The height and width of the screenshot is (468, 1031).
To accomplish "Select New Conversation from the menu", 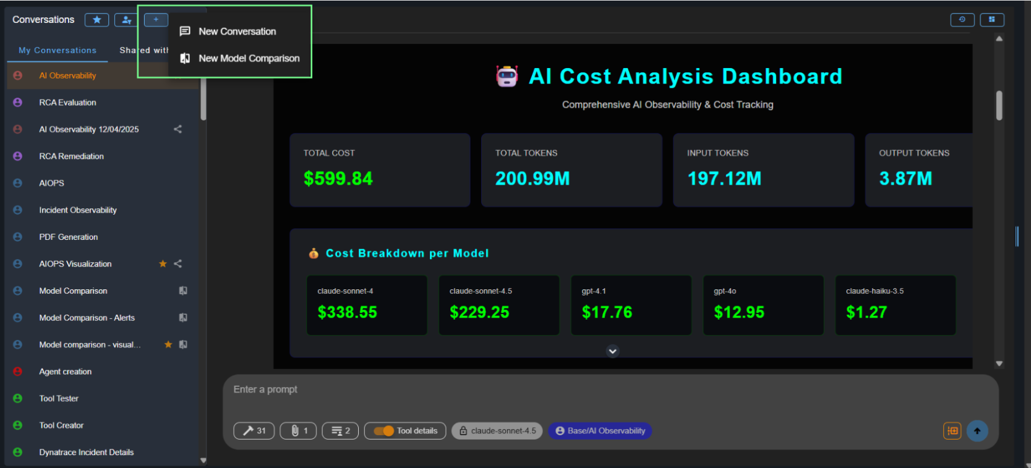I will click(237, 32).
